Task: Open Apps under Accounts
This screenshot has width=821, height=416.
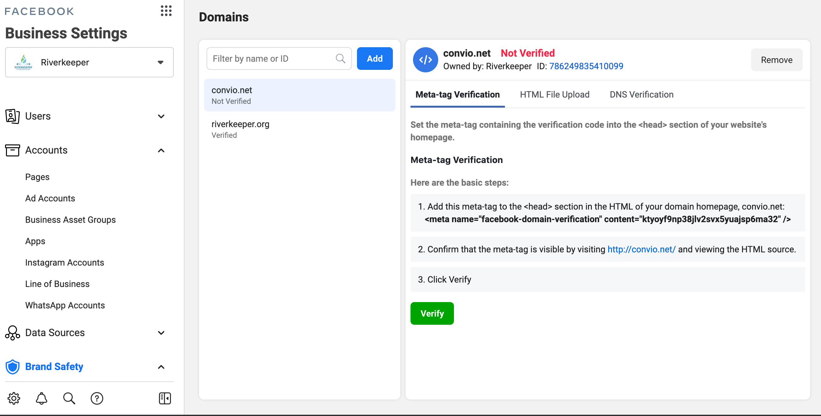Action: pos(35,241)
